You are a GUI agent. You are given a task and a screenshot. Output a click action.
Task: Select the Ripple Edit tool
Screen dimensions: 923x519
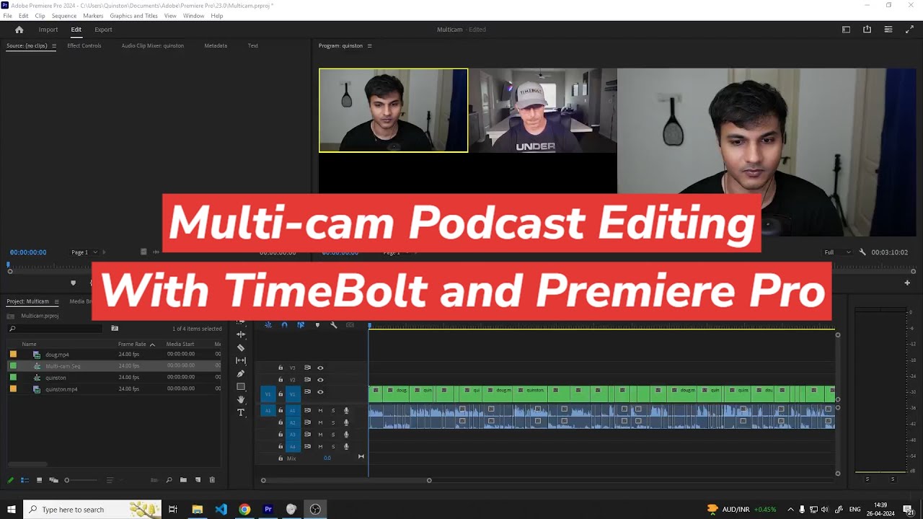(241, 334)
